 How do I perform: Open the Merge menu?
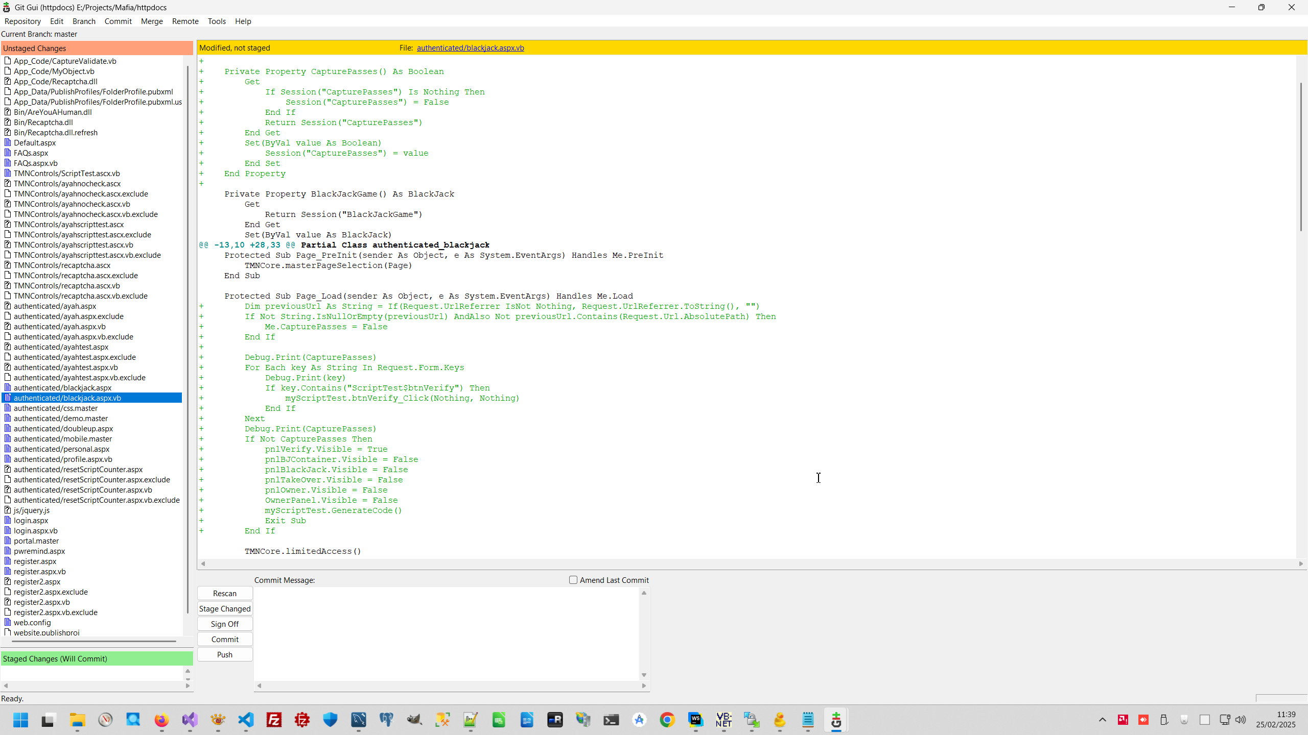152,21
